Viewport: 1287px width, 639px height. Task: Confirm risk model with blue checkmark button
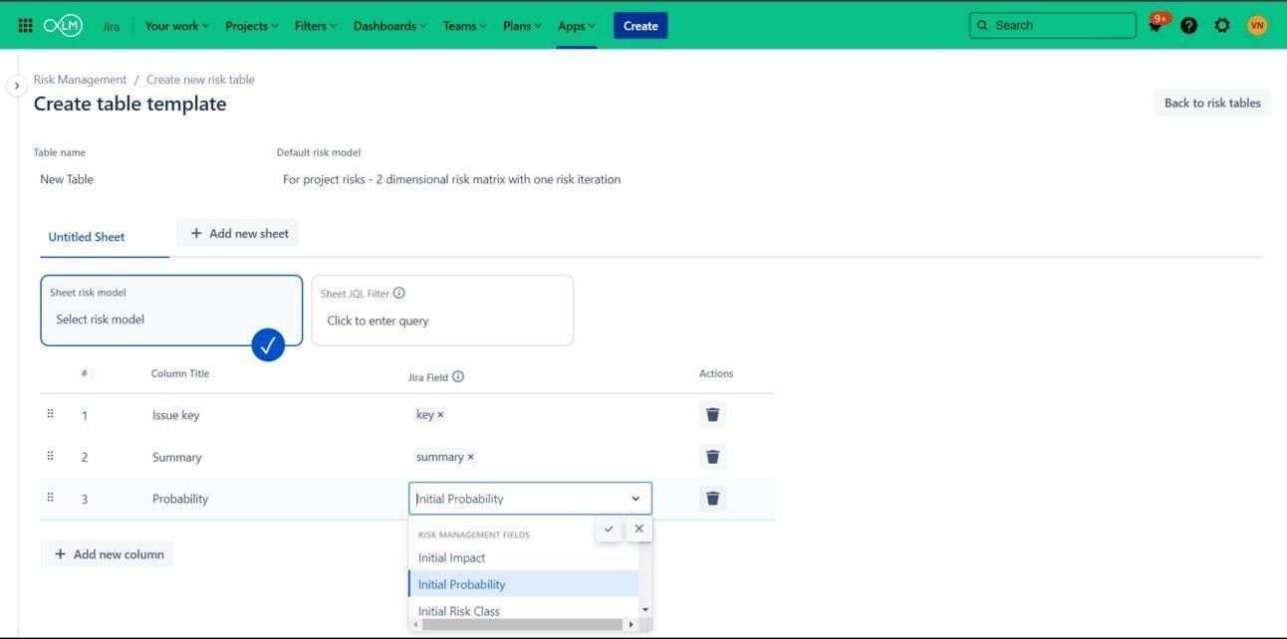pos(268,345)
